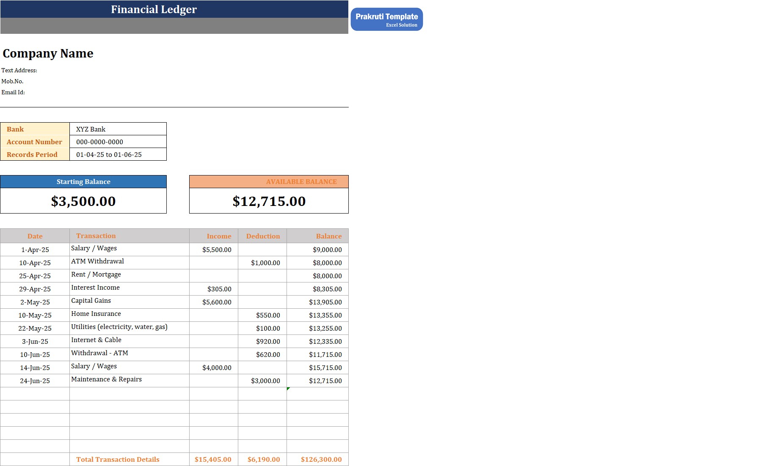Click the Transaction column header

click(130, 236)
